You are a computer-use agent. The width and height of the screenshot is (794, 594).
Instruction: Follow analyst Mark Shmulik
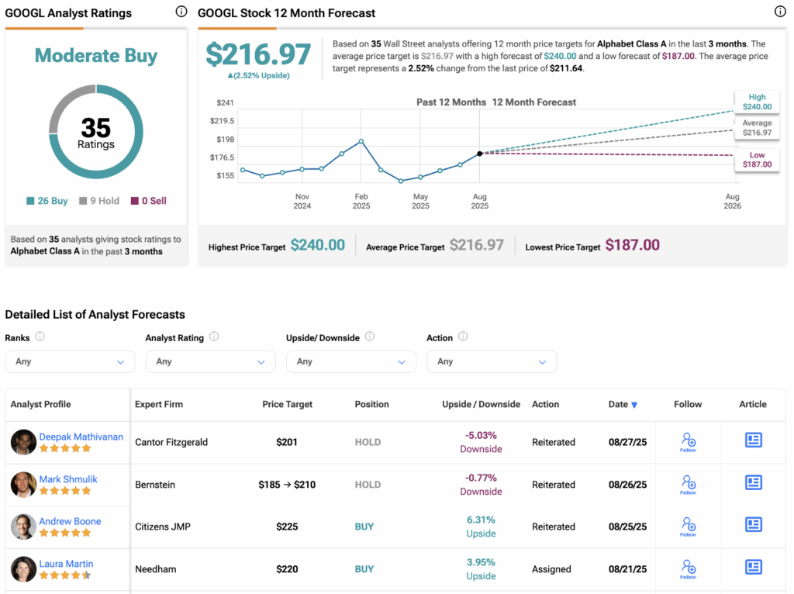click(688, 485)
